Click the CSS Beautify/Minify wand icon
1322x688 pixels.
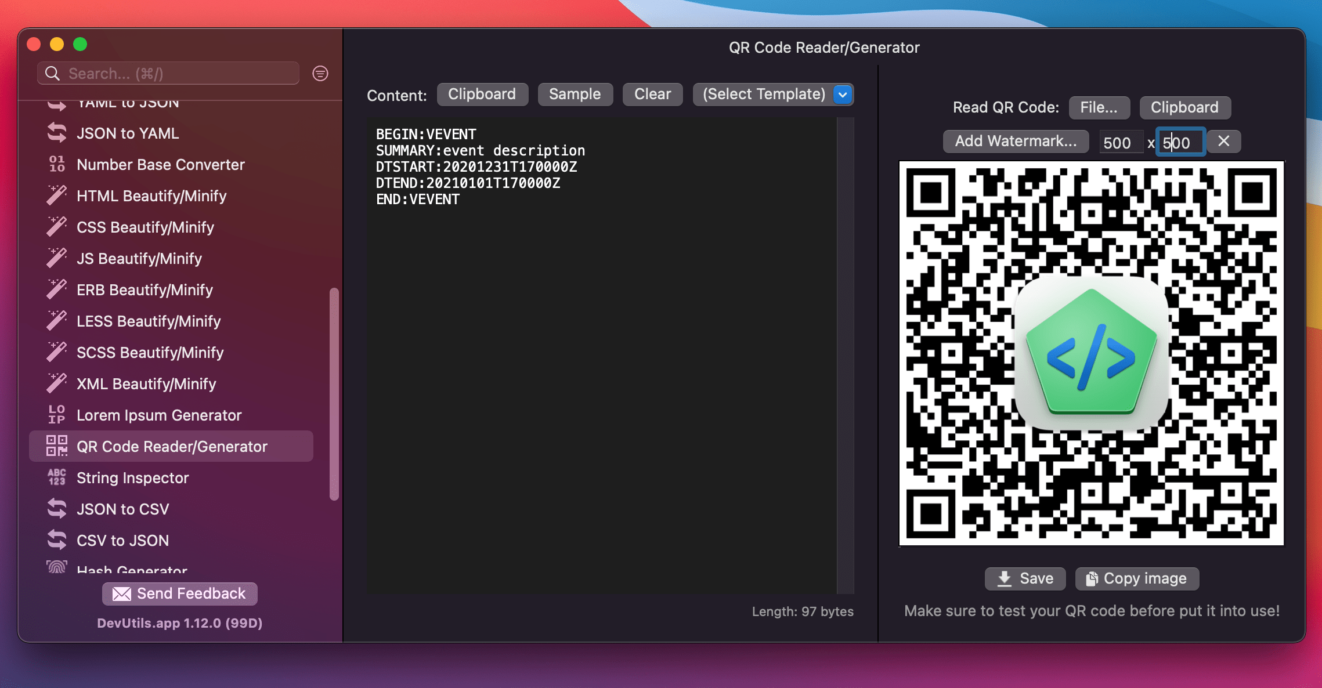(57, 227)
